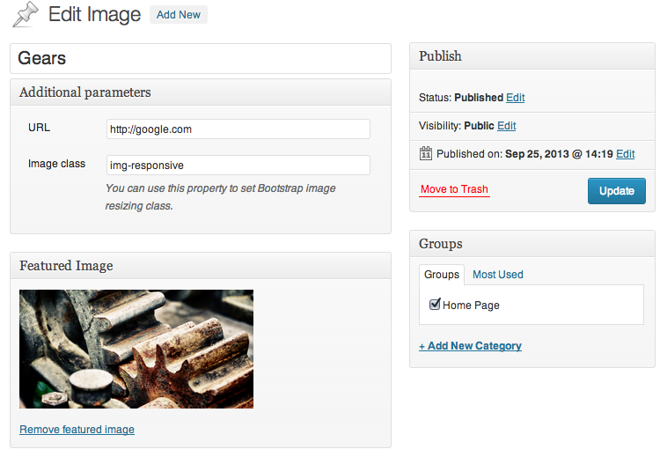Click the gears featured image thumbnail
Image resolution: width=660 pixels, height=464 pixels.
(x=136, y=349)
